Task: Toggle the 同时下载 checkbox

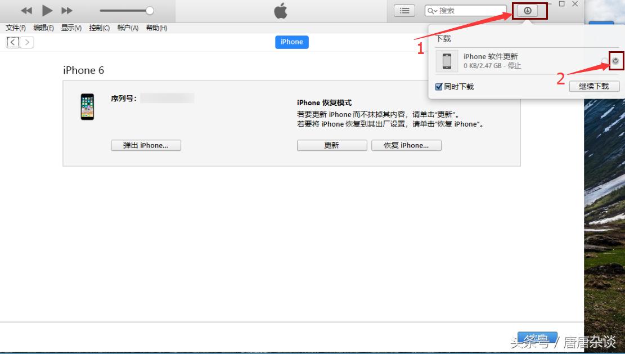Action: 439,87
